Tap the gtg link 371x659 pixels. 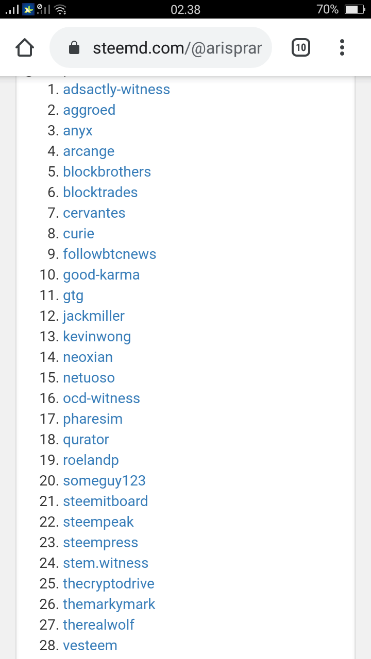point(73,295)
